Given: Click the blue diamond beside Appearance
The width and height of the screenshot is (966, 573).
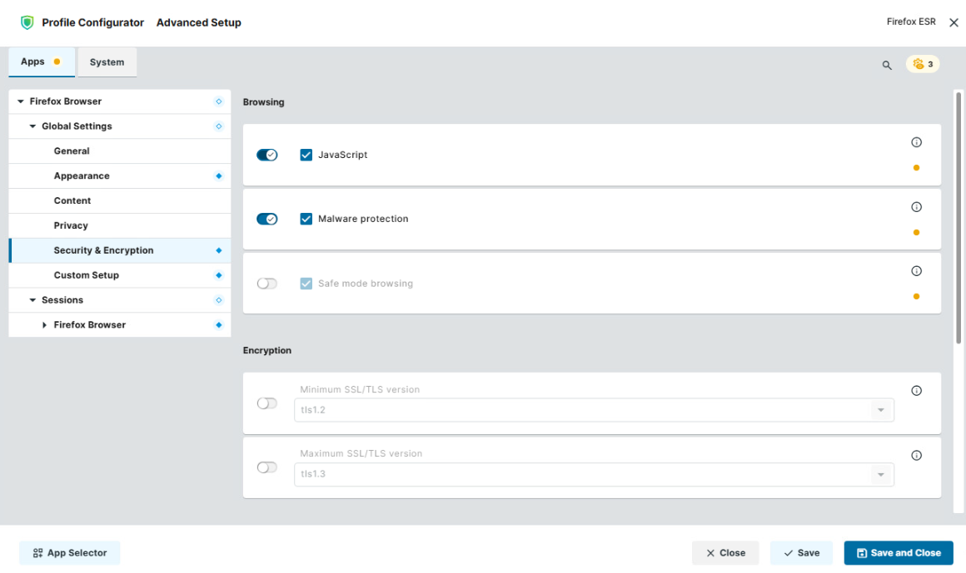Looking at the screenshot, I should click(219, 176).
